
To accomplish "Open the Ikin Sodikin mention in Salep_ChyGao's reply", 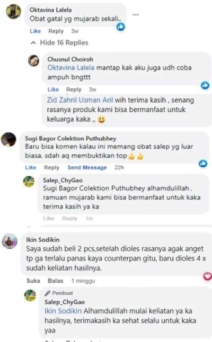I will tap(63, 311).
